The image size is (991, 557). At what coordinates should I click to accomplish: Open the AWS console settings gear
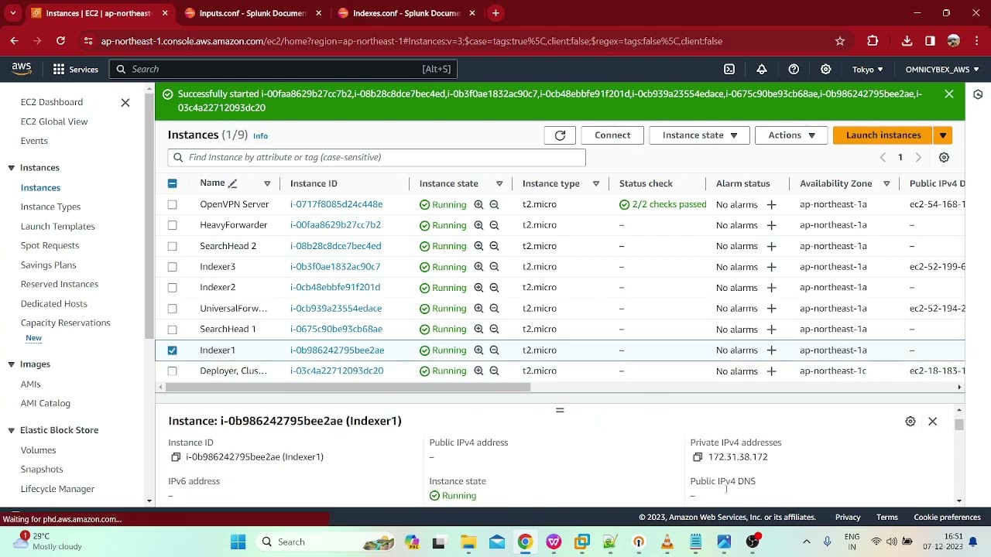[826, 69]
